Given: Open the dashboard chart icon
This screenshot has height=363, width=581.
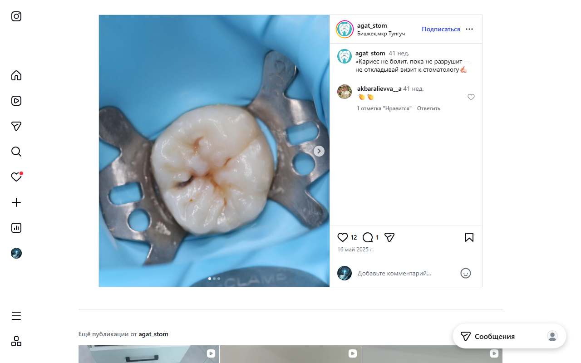Looking at the screenshot, I should [x=16, y=228].
